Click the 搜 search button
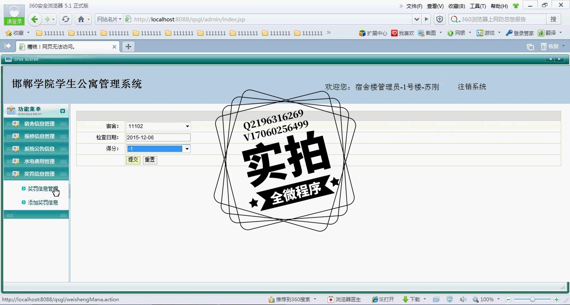 pyautogui.click(x=553, y=19)
